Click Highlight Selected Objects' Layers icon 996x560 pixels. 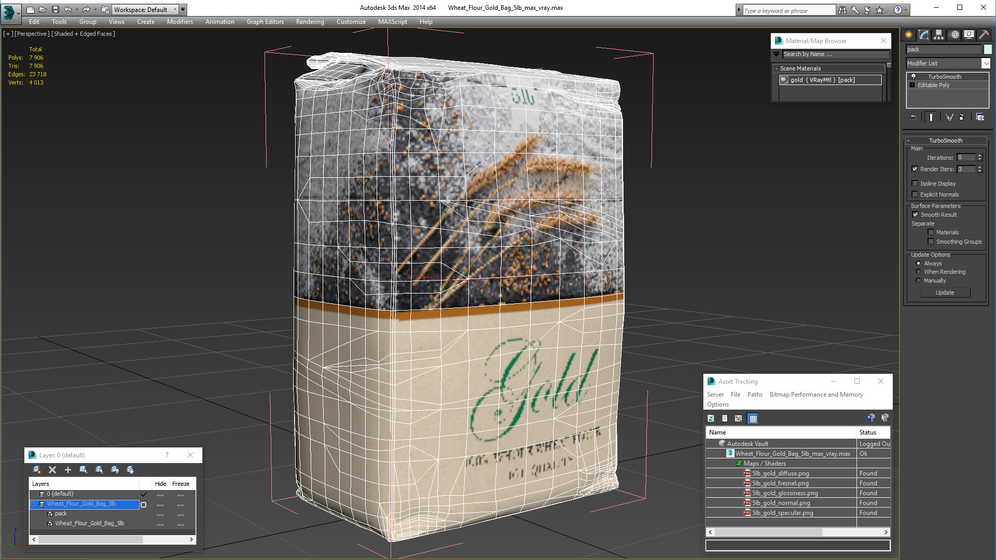99,470
